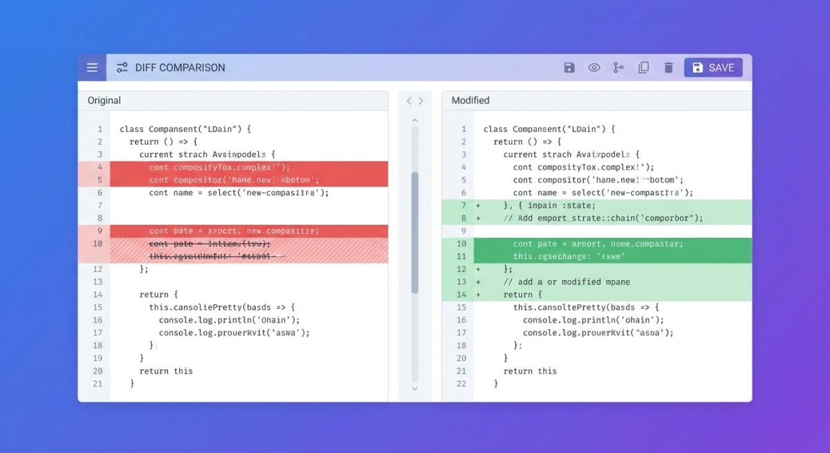Click the floppy disk save icon in toolbar
Viewport: 830px width, 453px height.
(569, 67)
